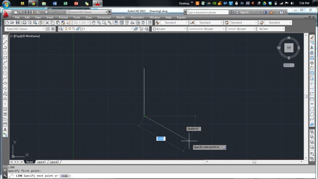Viewport: 318px width, 179px height.
Task: Click the [-] viewport controls label
Action: [x=12, y=36]
